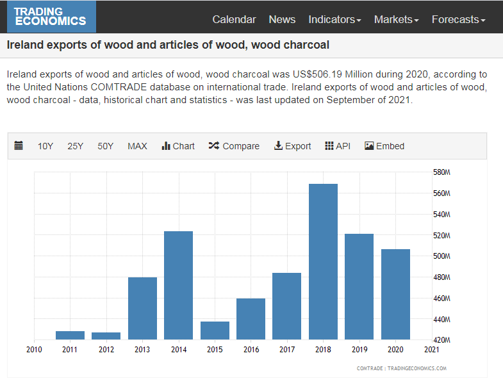Viewport: 503px width, 392px height.
Task: Expand the Forecasts dropdown menu
Action: pos(458,19)
